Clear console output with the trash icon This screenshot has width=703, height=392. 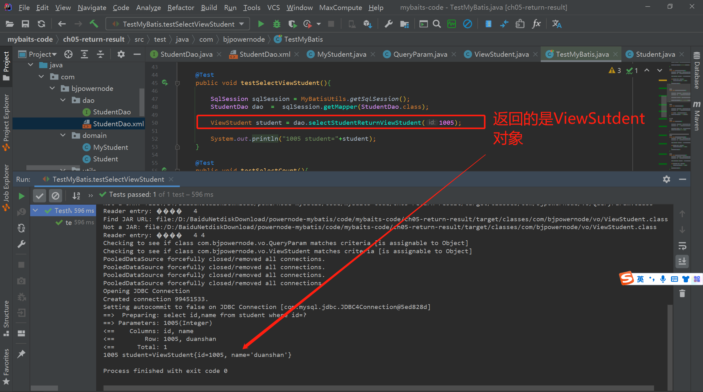pos(682,294)
